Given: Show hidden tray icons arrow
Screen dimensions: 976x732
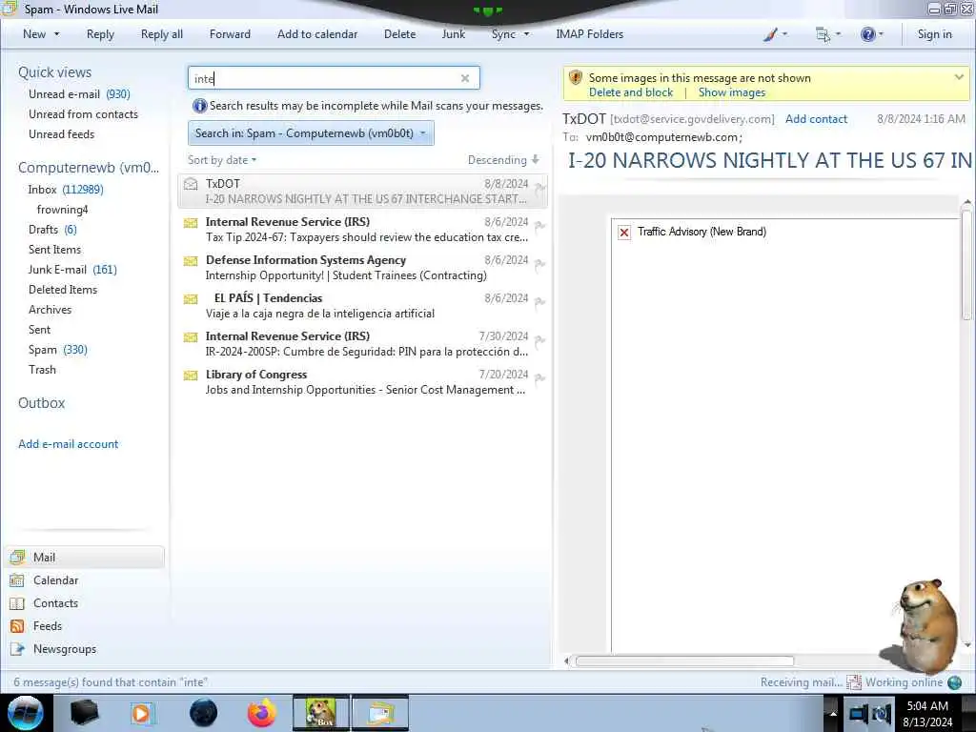Looking at the screenshot, I should (833, 714).
